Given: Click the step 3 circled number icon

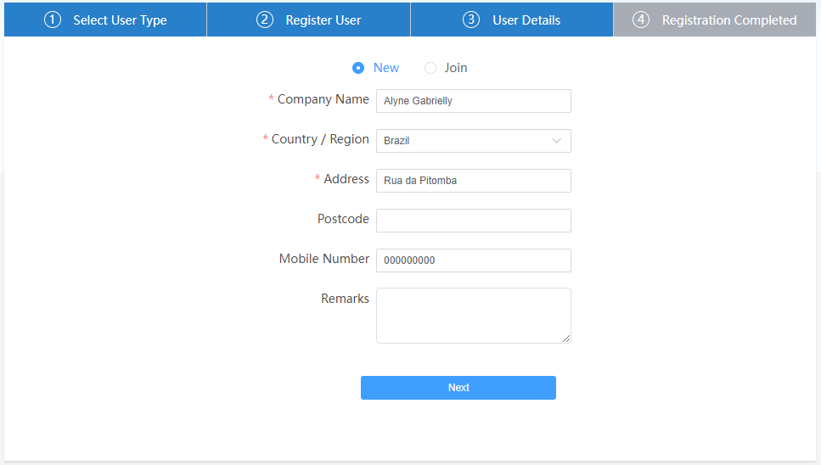Looking at the screenshot, I should 471,20.
